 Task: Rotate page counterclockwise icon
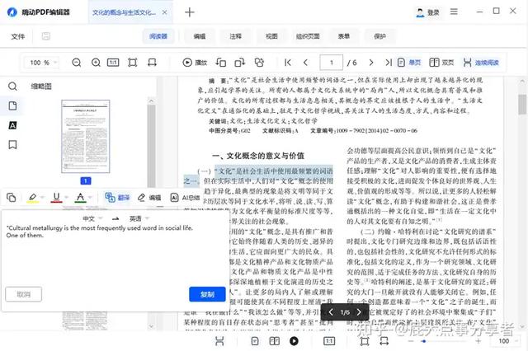click(221, 63)
